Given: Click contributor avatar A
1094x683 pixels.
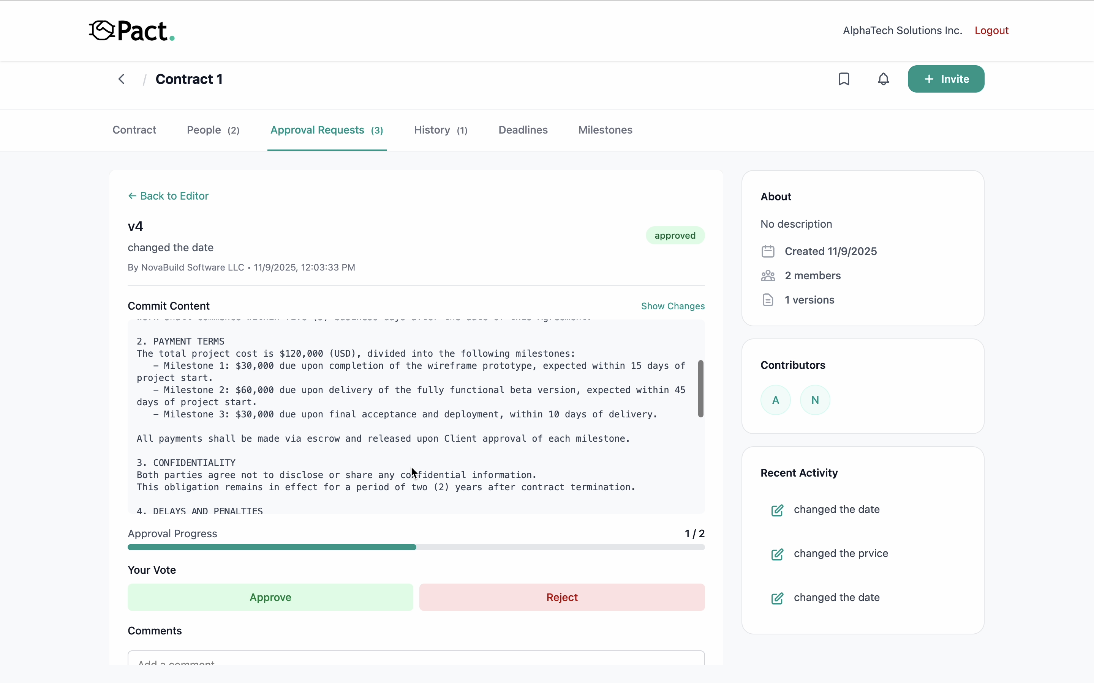Looking at the screenshot, I should pos(775,400).
